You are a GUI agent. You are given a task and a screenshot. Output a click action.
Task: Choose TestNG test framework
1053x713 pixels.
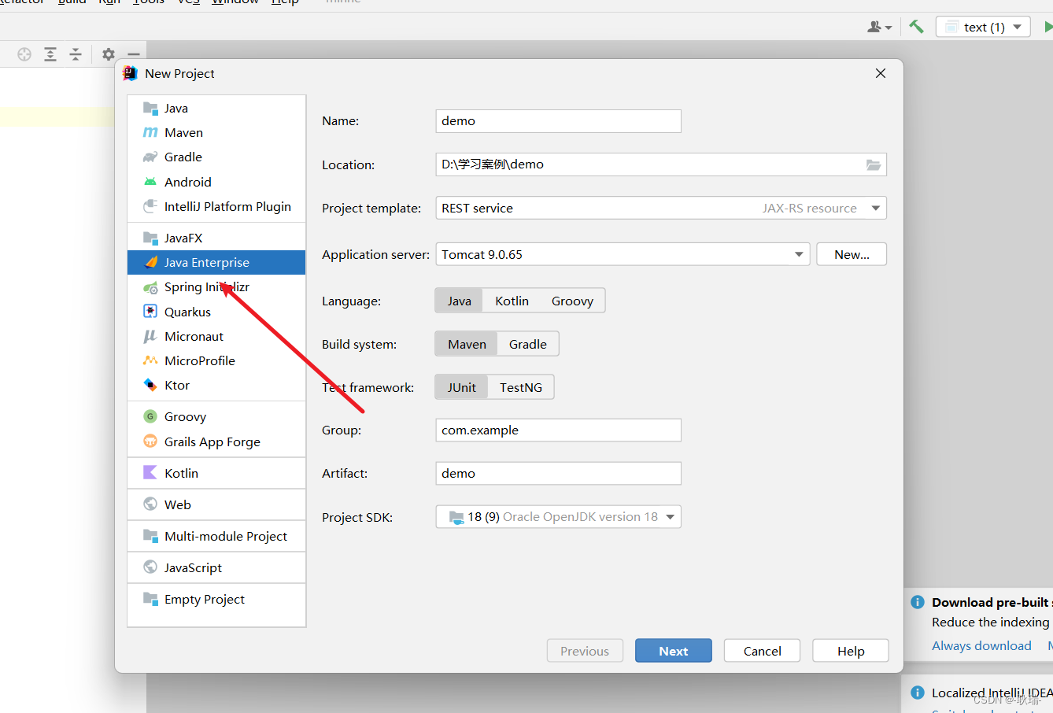pos(521,387)
